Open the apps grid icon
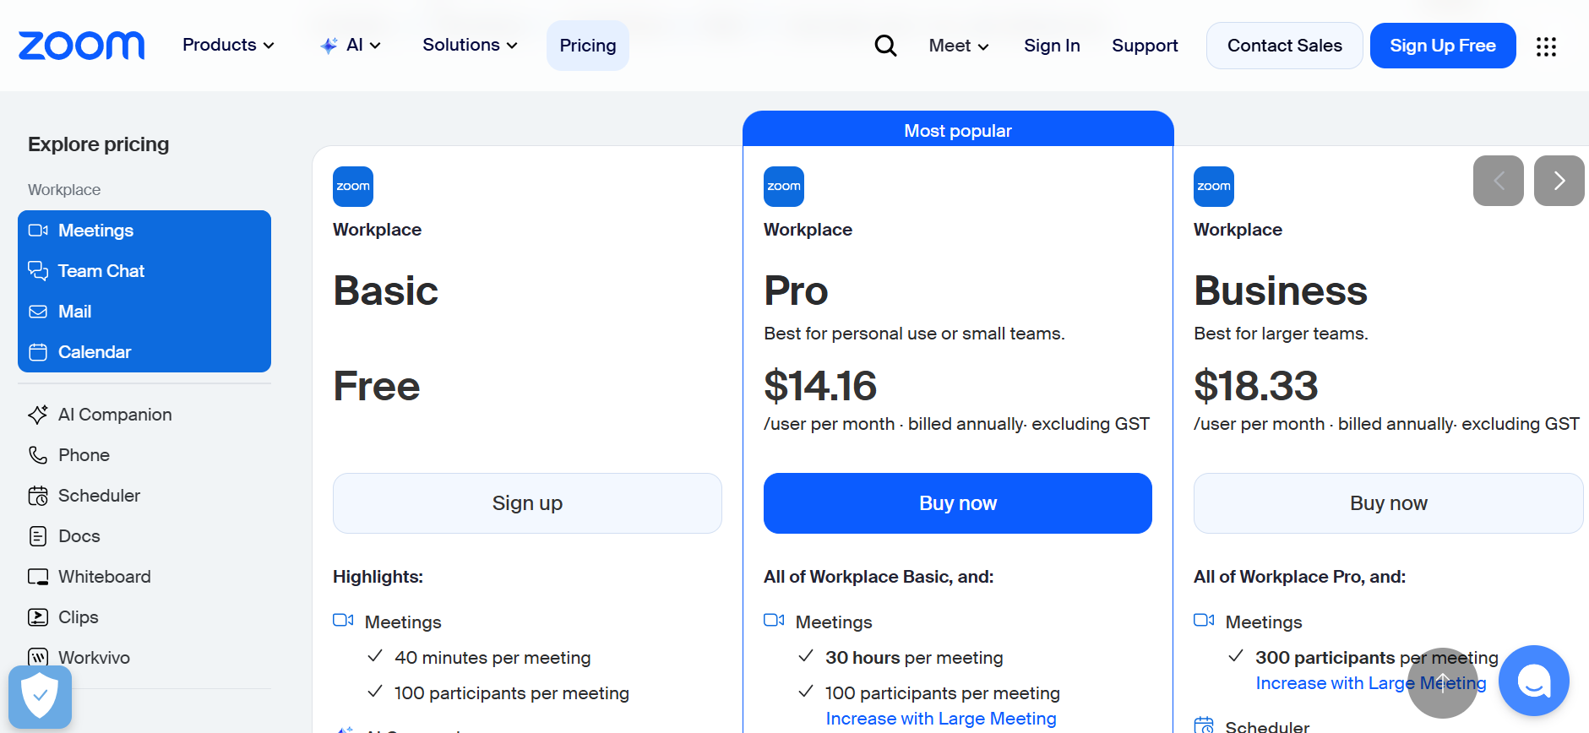Image resolution: width=1589 pixels, height=733 pixels. (1546, 46)
